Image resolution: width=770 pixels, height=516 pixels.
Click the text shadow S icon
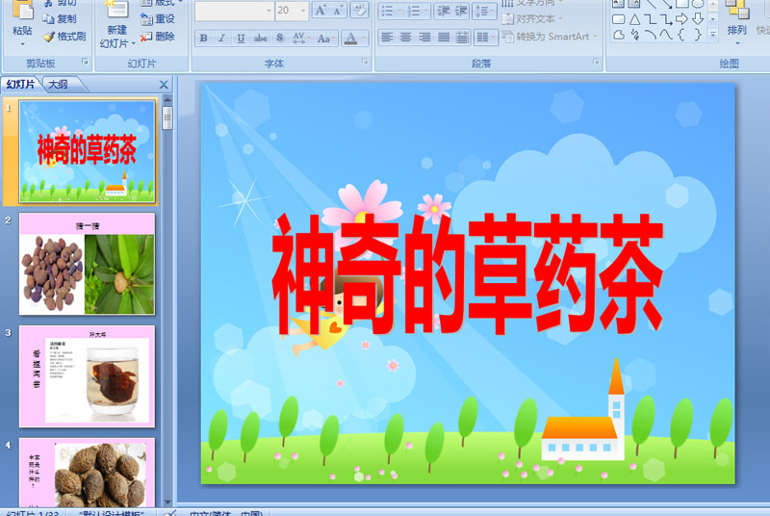point(280,39)
